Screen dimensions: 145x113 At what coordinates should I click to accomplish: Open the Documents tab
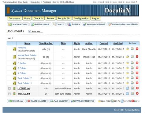(x=14, y=18)
